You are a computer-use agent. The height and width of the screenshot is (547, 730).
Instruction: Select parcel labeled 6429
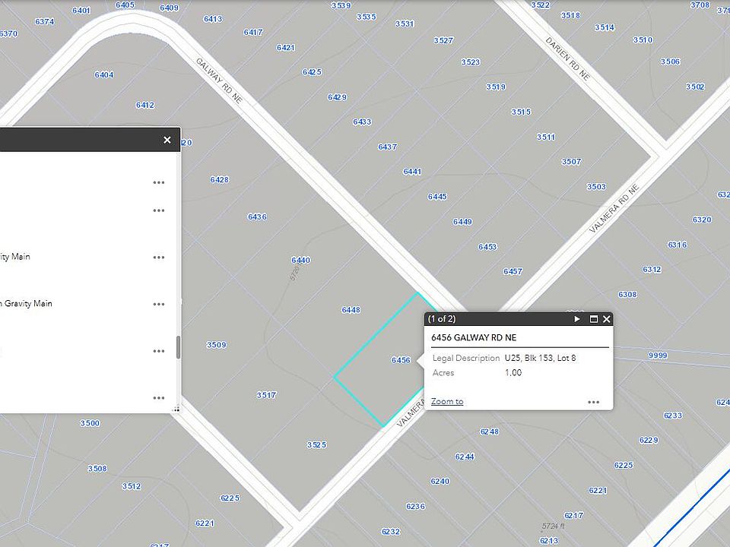[337, 97]
